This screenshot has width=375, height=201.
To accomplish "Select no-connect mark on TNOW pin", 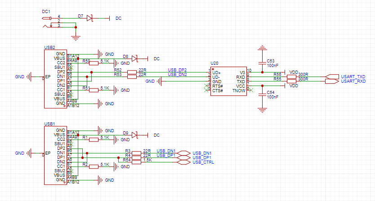I will tap(251, 90).
